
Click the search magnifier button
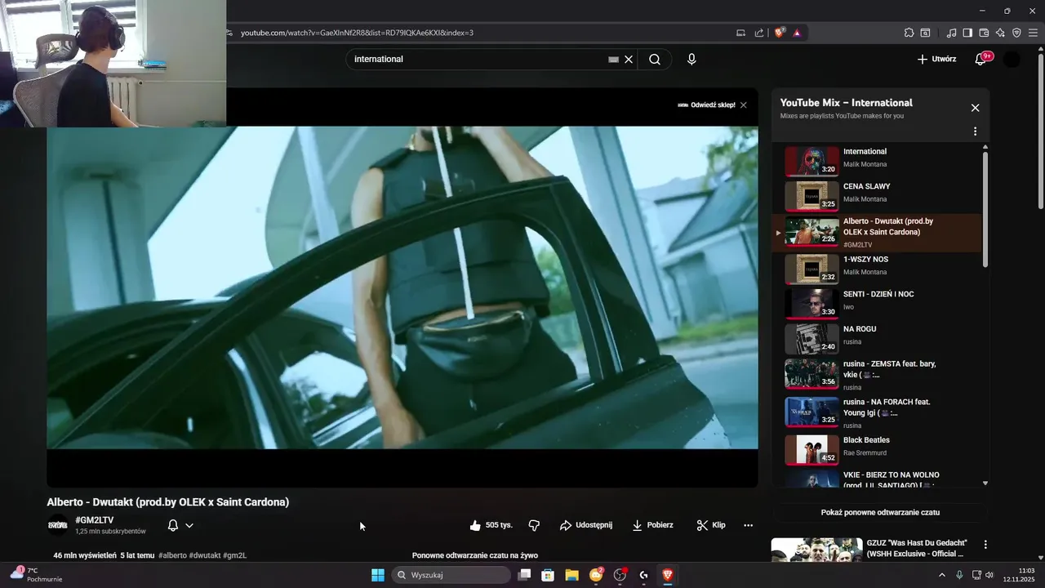(x=655, y=60)
